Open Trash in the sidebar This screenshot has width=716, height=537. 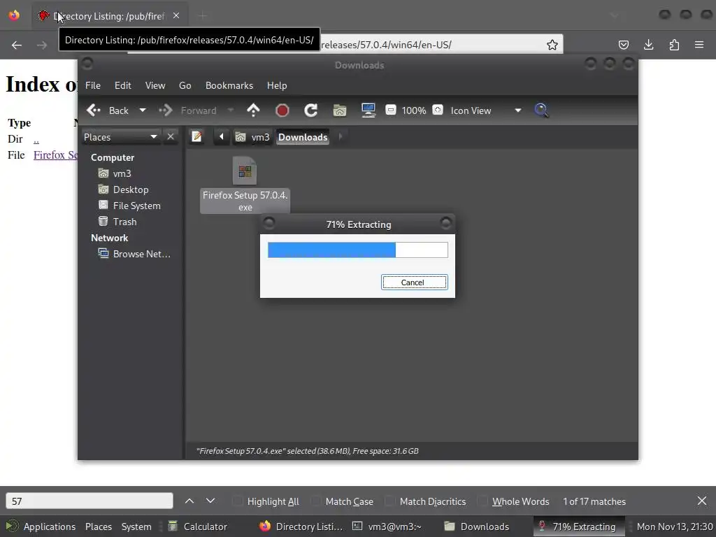pos(117,222)
